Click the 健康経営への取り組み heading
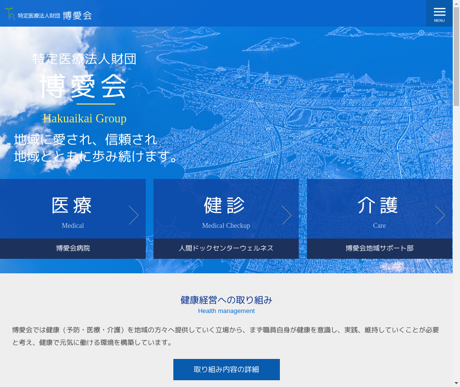This screenshot has height=387, width=460. tap(226, 300)
